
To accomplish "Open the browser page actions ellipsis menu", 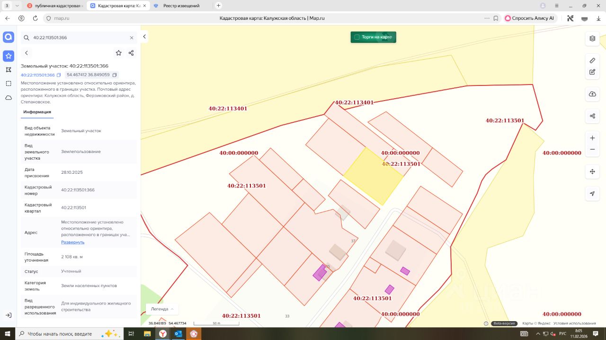I will pos(487,18).
